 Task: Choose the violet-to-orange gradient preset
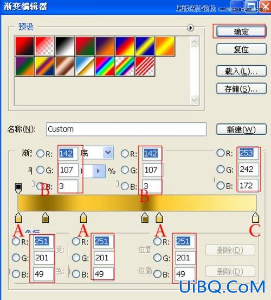click(x=105, y=46)
